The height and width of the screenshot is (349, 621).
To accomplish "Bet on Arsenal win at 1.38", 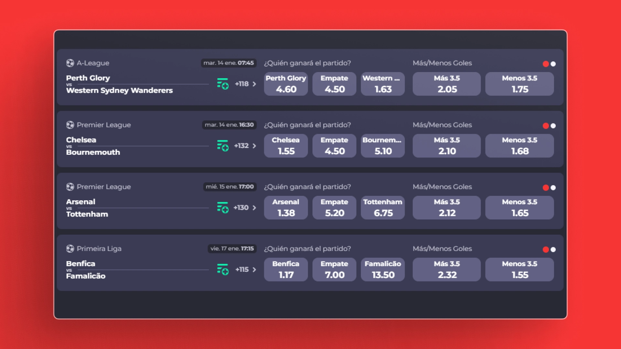I will coord(286,207).
